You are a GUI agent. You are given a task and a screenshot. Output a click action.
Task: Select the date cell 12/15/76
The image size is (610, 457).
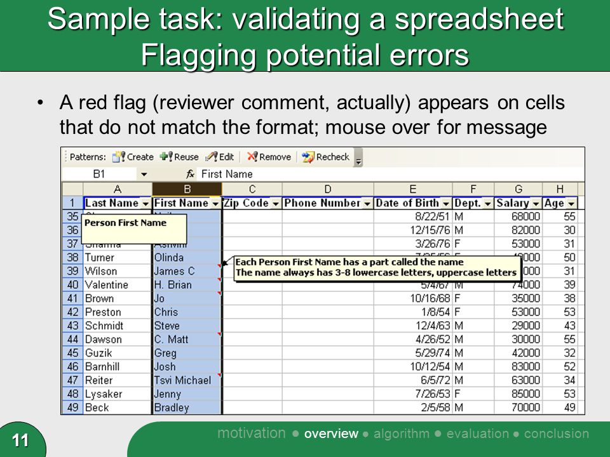413,230
